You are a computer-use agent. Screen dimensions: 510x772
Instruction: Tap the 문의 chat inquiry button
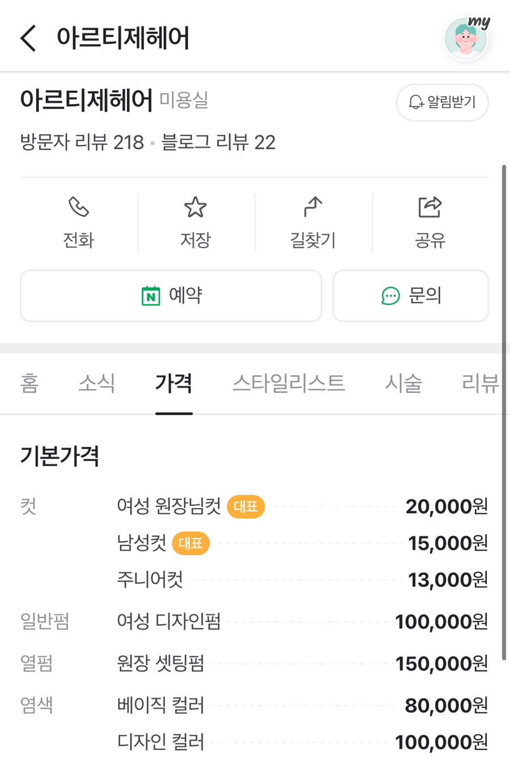[410, 296]
